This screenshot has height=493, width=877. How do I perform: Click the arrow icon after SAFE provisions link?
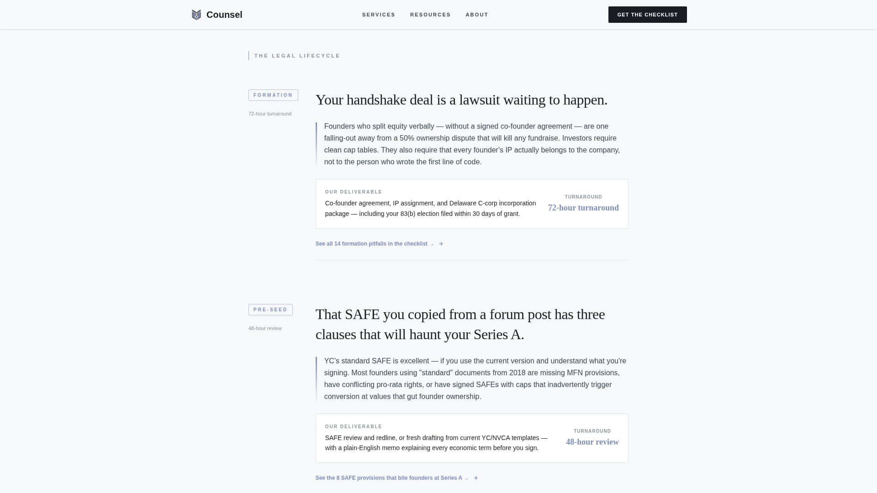pyautogui.click(x=475, y=478)
